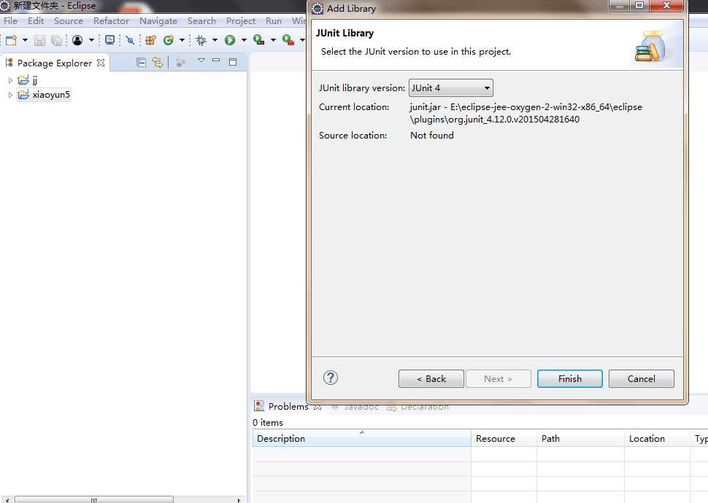This screenshot has height=503, width=708.
Task: Open the JUnit library version dropdown
Action: (450, 88)
